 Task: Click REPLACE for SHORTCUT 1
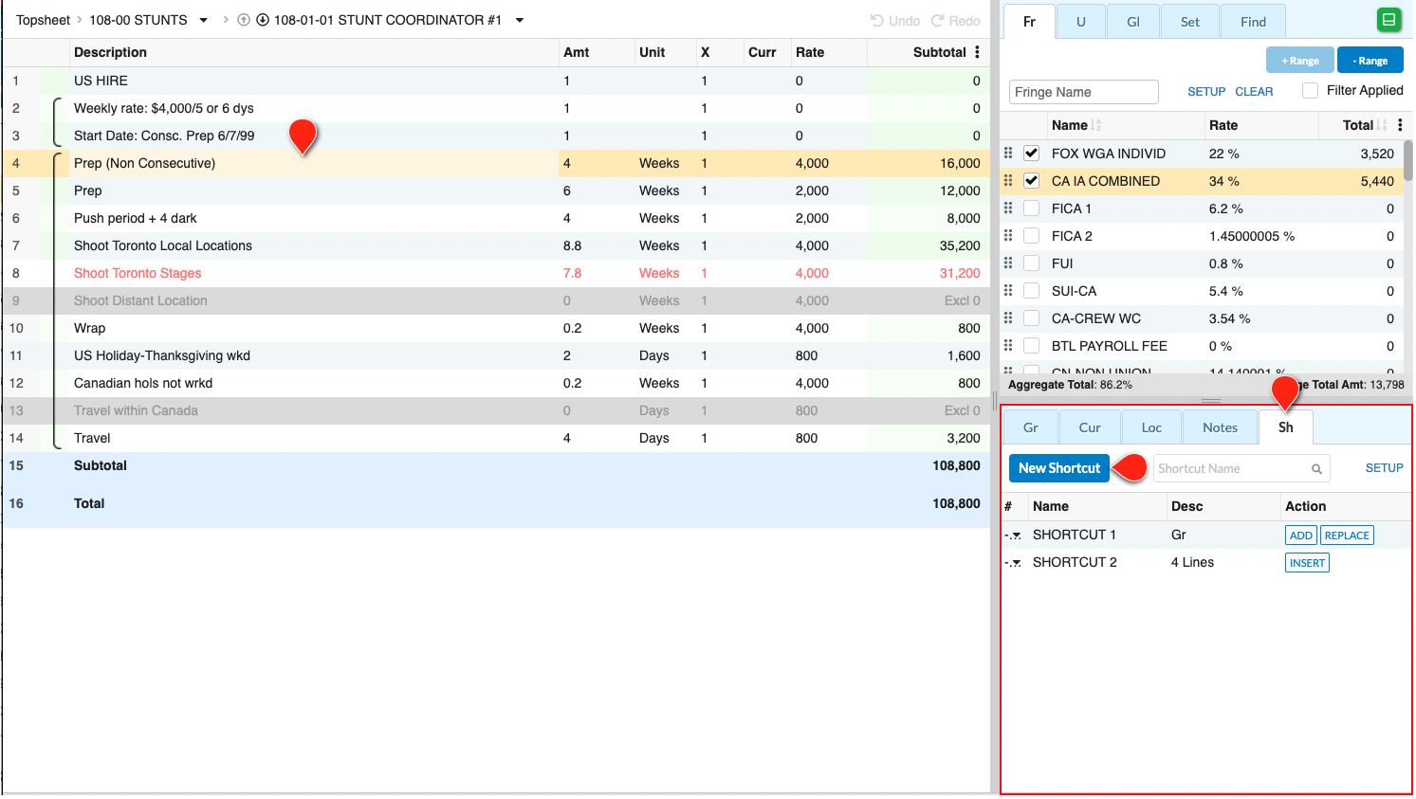[x=1347, y=536]
